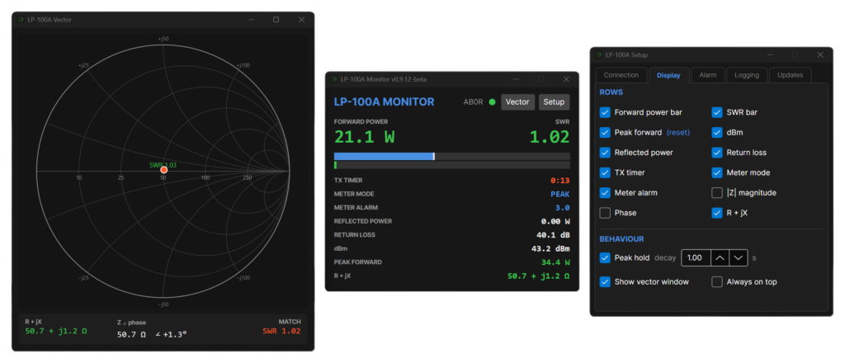Uncheck the Meter alarm checkbox
Screen dimensions: 845x363
[x=605, y=192]
